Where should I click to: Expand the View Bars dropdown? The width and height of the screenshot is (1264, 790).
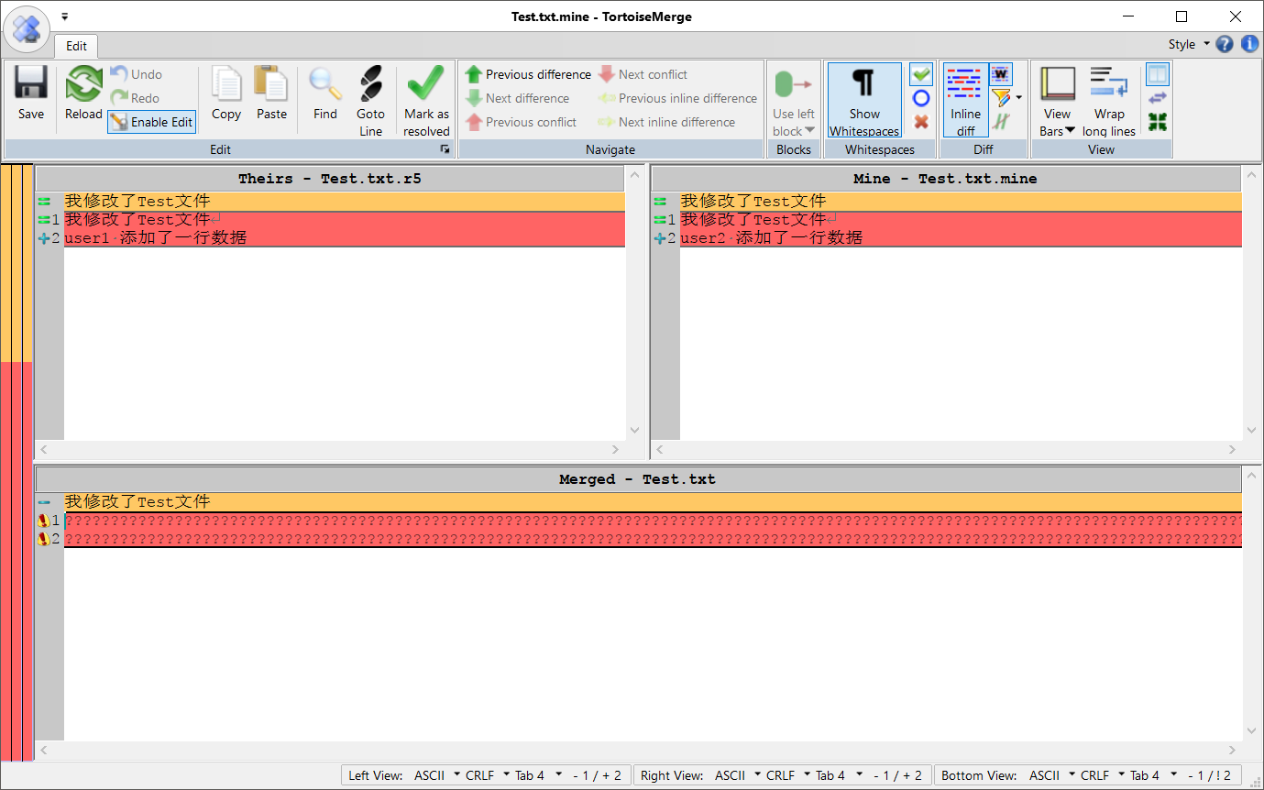click(x=1058, y=122)
